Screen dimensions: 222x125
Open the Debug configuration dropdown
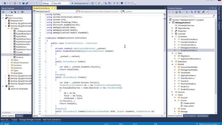[x=47, y=3]
